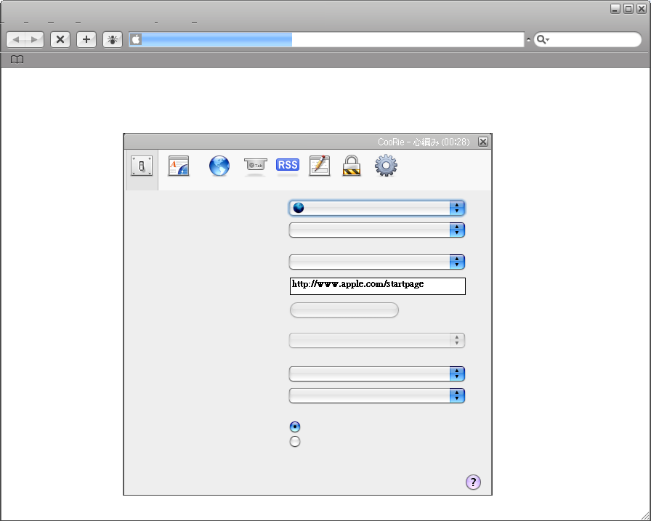Click the blank pill button under the URL field
651x521 pixels.
click(344, 310)
